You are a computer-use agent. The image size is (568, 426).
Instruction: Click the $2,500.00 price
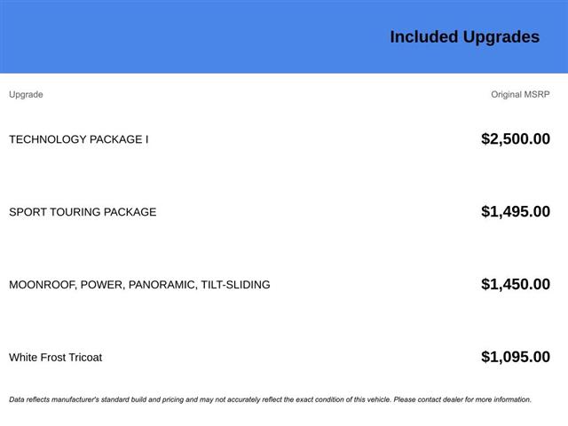515,139
